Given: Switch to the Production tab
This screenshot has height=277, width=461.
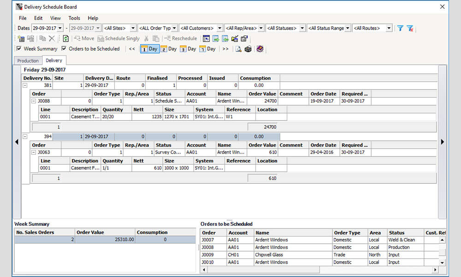Looking at the screenshot, I should pyautogui.click(x=28, y=60).
